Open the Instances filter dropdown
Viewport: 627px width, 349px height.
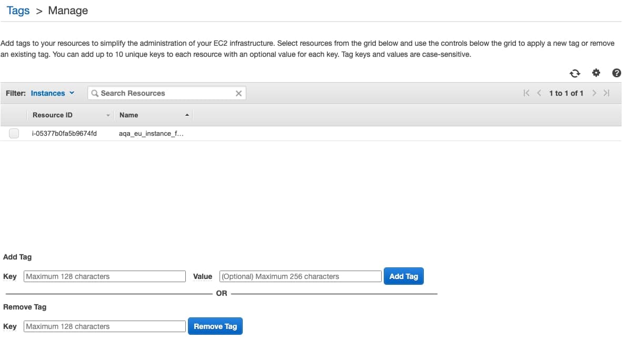(53, 93)
